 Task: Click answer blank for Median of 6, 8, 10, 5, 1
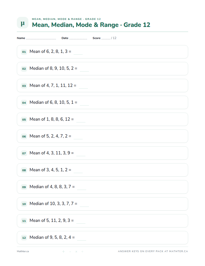coord(84,105)
